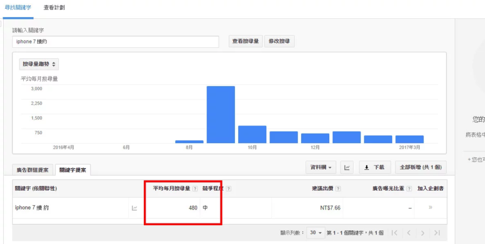Expand the 資料欄 columns dropdown

pyautogui.click(x=322, y=168)
